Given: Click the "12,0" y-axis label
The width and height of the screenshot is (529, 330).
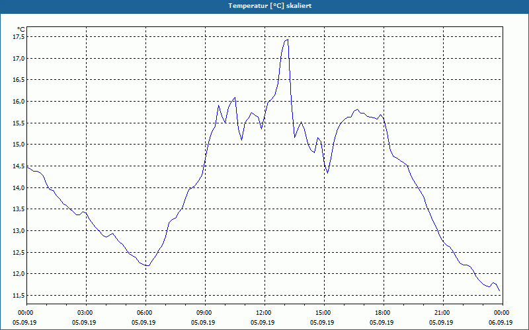Looking at the screenshot, I should (19, 274).
